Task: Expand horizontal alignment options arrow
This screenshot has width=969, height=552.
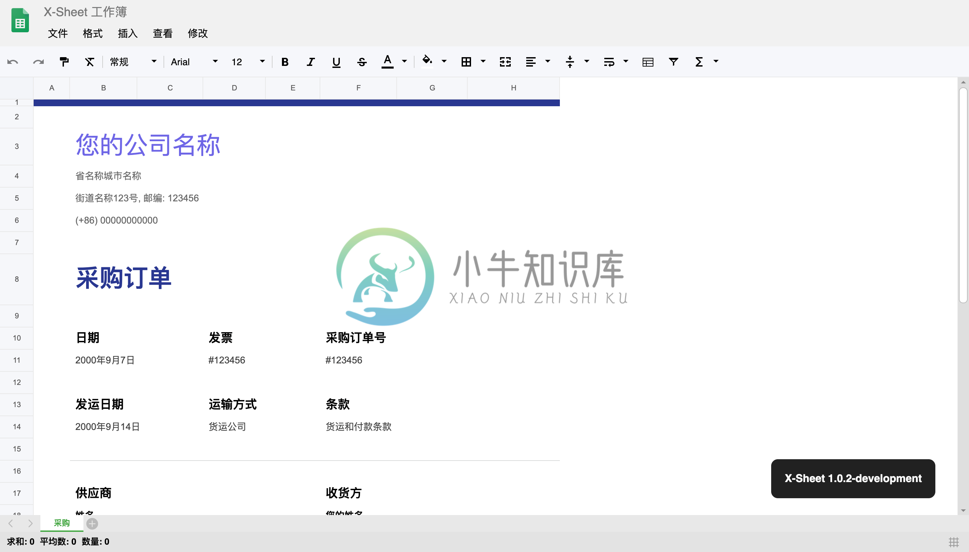Action: (547, 61)
